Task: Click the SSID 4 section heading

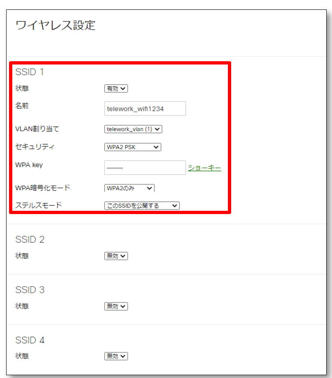Action: coord(30,340)
